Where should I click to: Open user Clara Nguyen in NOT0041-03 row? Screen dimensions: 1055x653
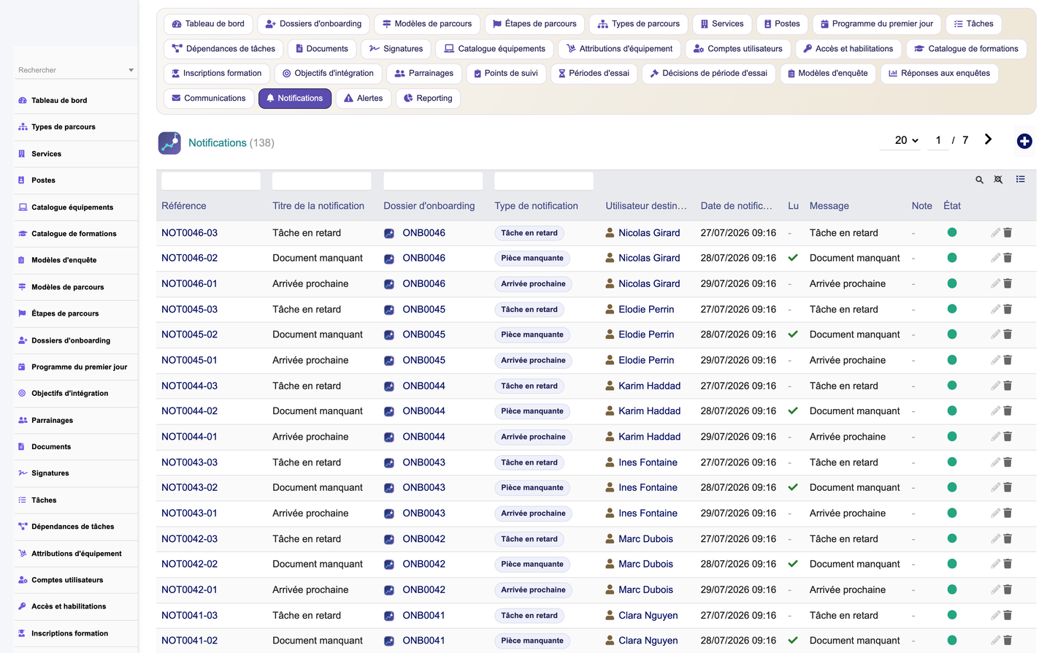tap(648, 615)
